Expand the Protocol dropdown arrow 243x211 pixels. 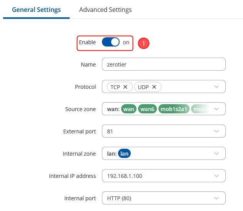[x=216, y=87]
